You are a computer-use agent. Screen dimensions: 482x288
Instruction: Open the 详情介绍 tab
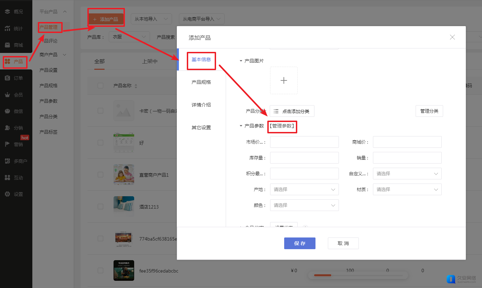pyautogui.click(x=201, y=105)
